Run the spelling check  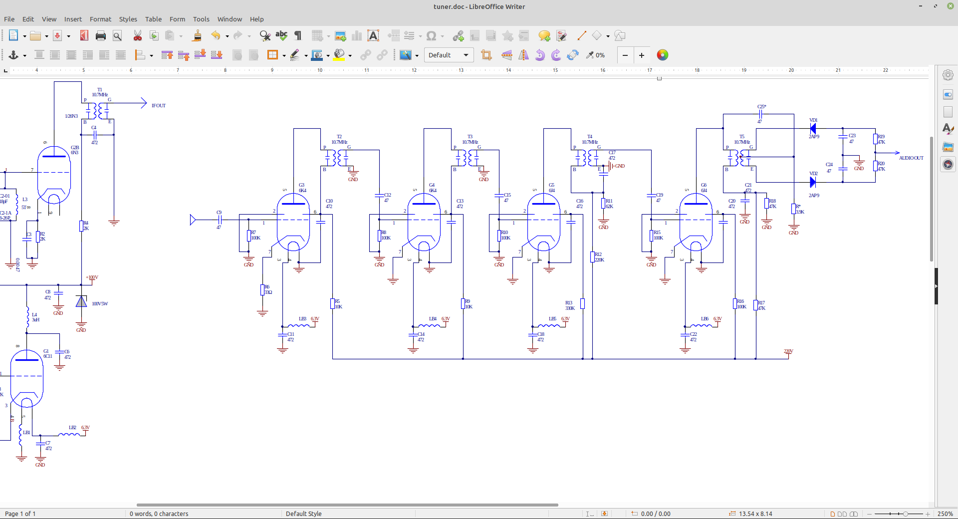(x=281, y=35)
